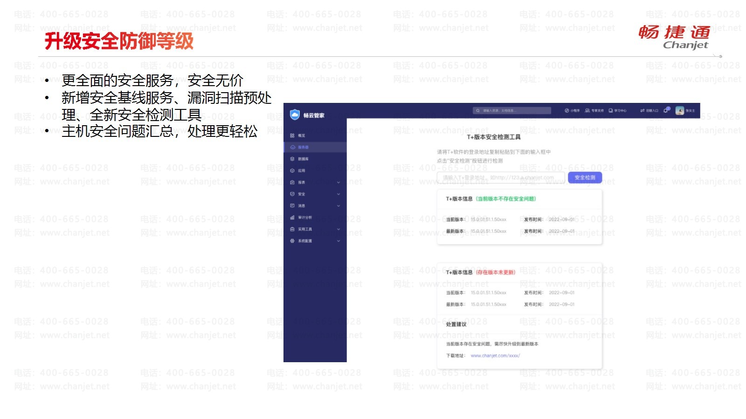Click the 张女士 user name
746x419 pixels.
(x=690, y=111)
